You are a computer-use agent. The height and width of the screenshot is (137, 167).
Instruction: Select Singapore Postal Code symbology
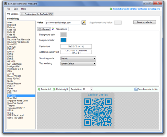click(18, 101)
